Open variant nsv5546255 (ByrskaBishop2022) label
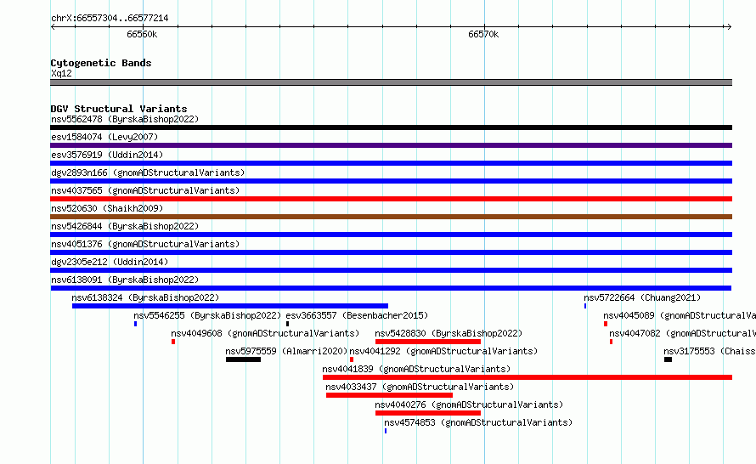This screenshot has width=756, height=464. click(207, 315)
